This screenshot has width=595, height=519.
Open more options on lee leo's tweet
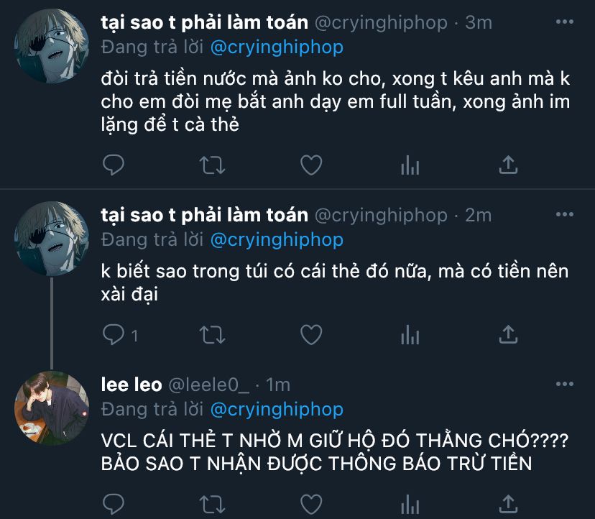[565, 385]
